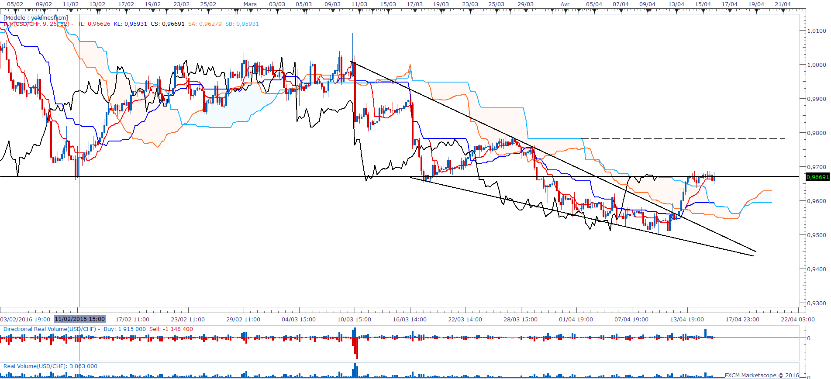The height and width of the screenshot is (379, 831).
Task: Click price level 0,9400 on the axis
Action: click(817, 269)
